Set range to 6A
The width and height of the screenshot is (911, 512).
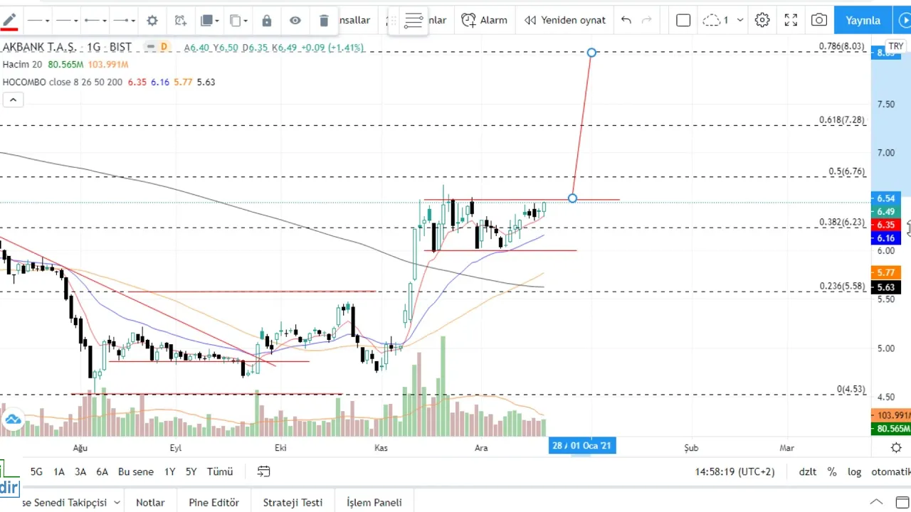click(102, 471)
